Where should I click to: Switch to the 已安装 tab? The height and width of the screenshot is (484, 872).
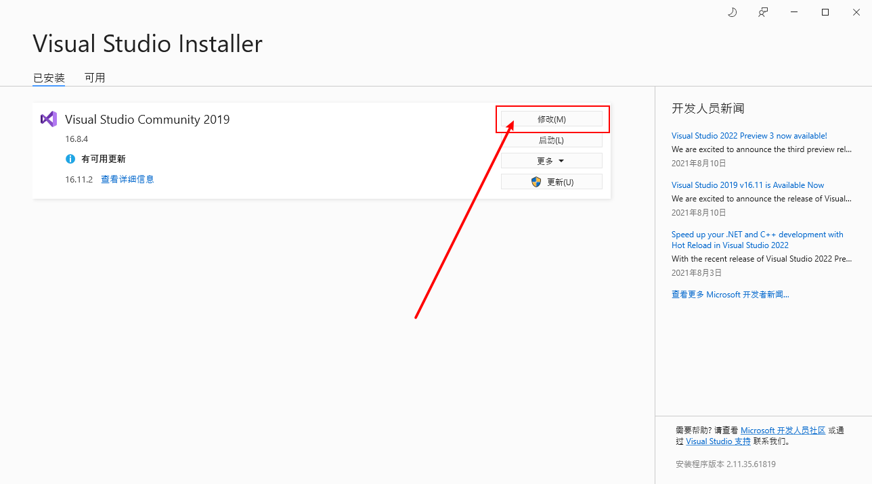(49, 78)
